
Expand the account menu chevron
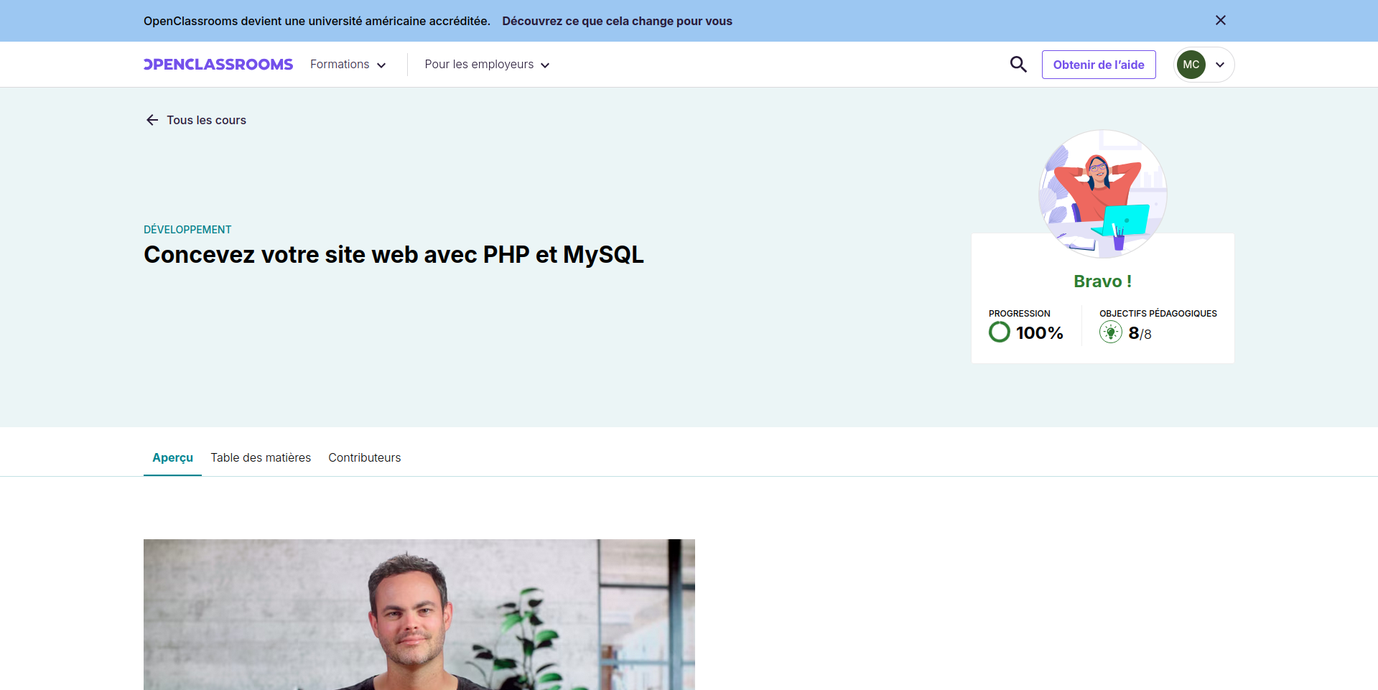tap(1220, 65)
